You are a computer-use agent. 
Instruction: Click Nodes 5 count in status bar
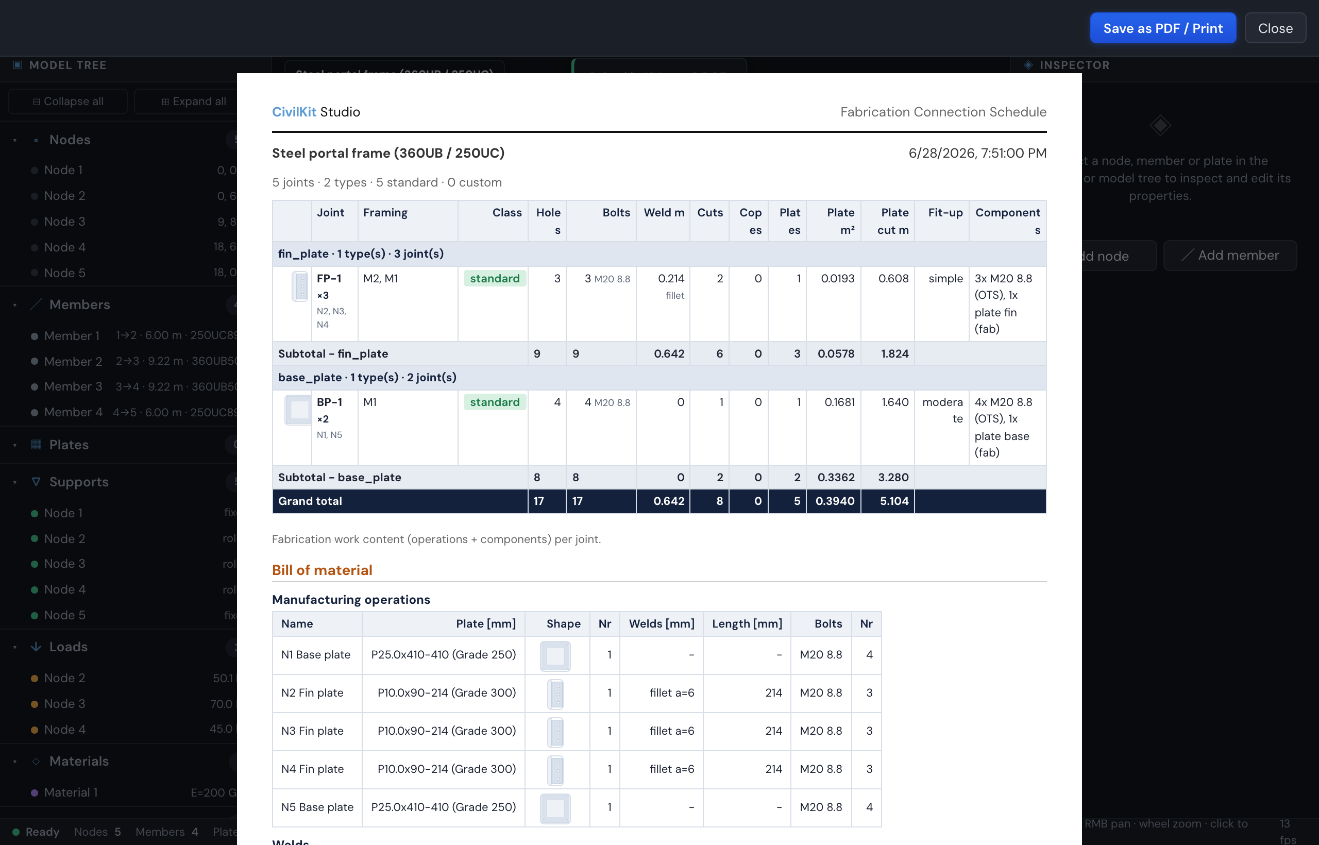[x=98, y=832]
